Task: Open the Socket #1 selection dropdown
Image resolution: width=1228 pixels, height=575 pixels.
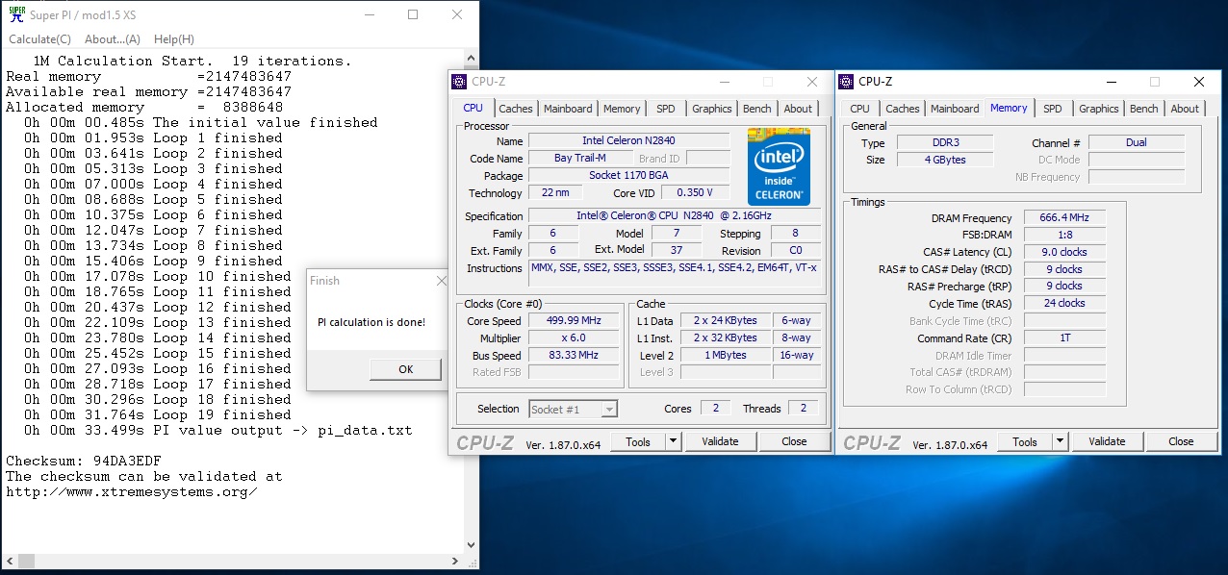Action: 574,409
